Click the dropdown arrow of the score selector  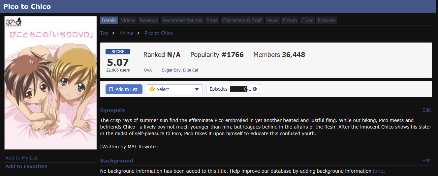[197, 89]
